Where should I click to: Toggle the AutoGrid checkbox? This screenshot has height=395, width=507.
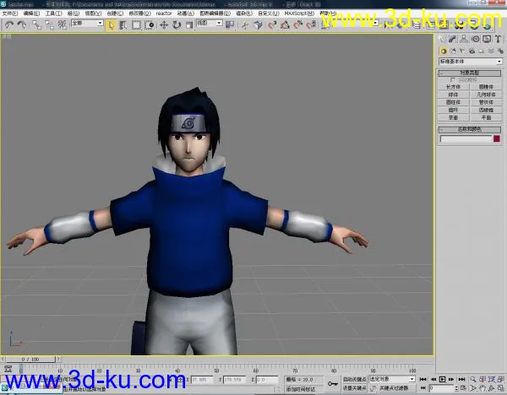pos(452,80)
